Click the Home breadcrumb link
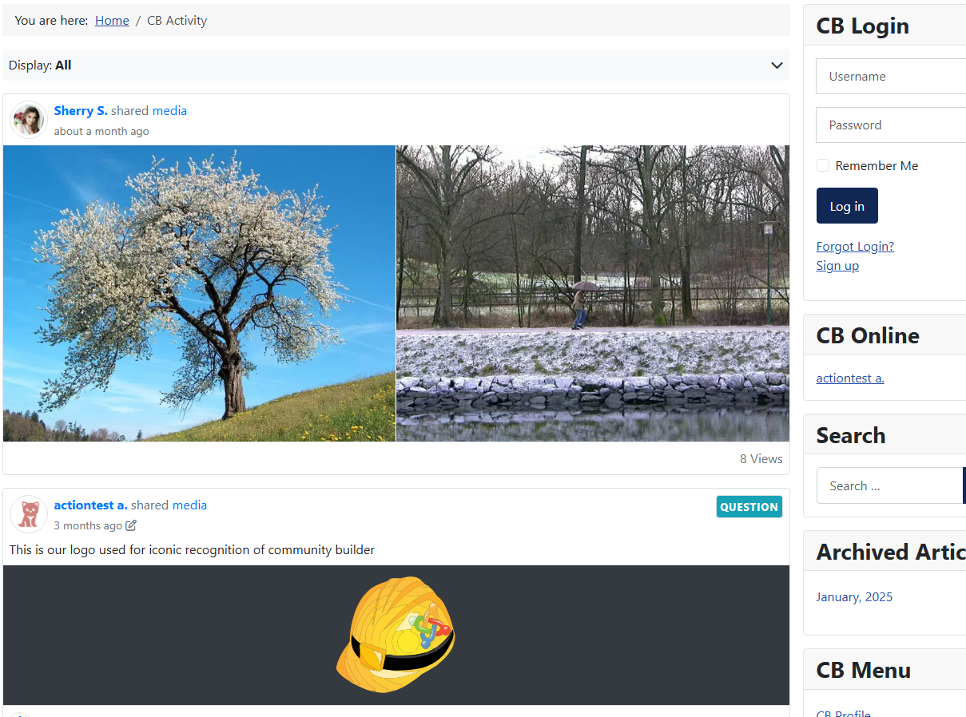966x717 pixels. coord(112,21)
